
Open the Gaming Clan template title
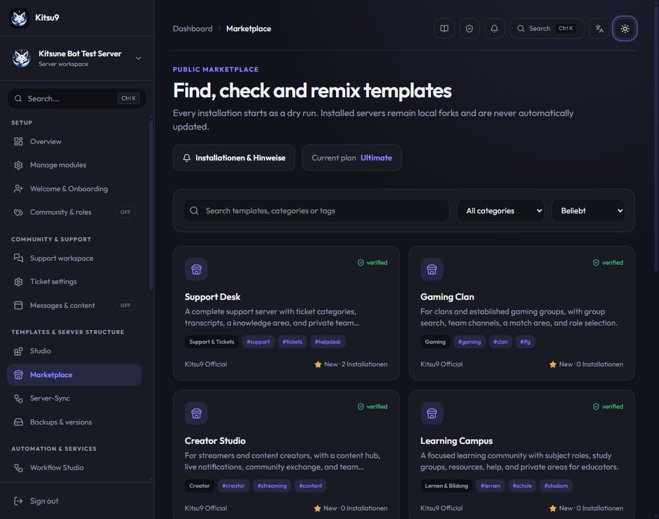click(x=447, y=297)
